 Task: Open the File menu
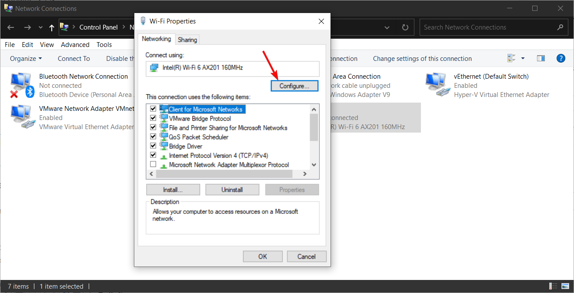click(10, 44)
